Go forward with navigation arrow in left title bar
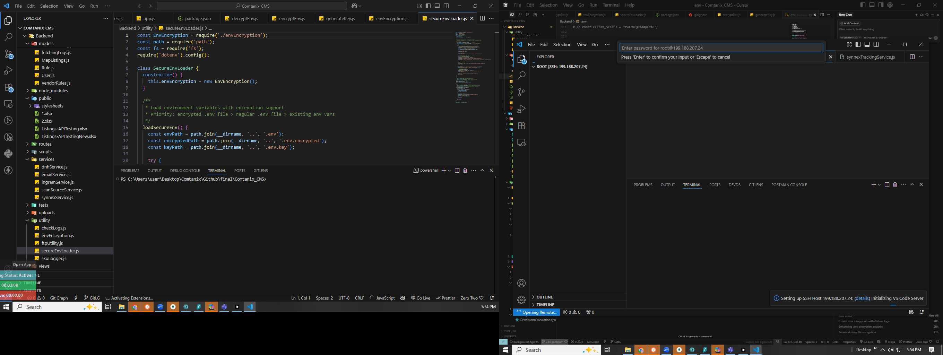Image resolution: width=943 pixels, height=355 pixels. [149, 6]
